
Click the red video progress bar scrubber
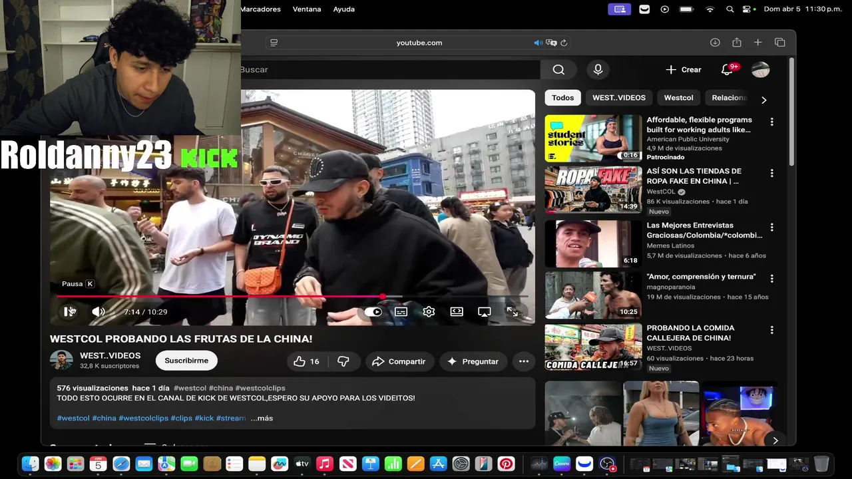tap(383, 296)
